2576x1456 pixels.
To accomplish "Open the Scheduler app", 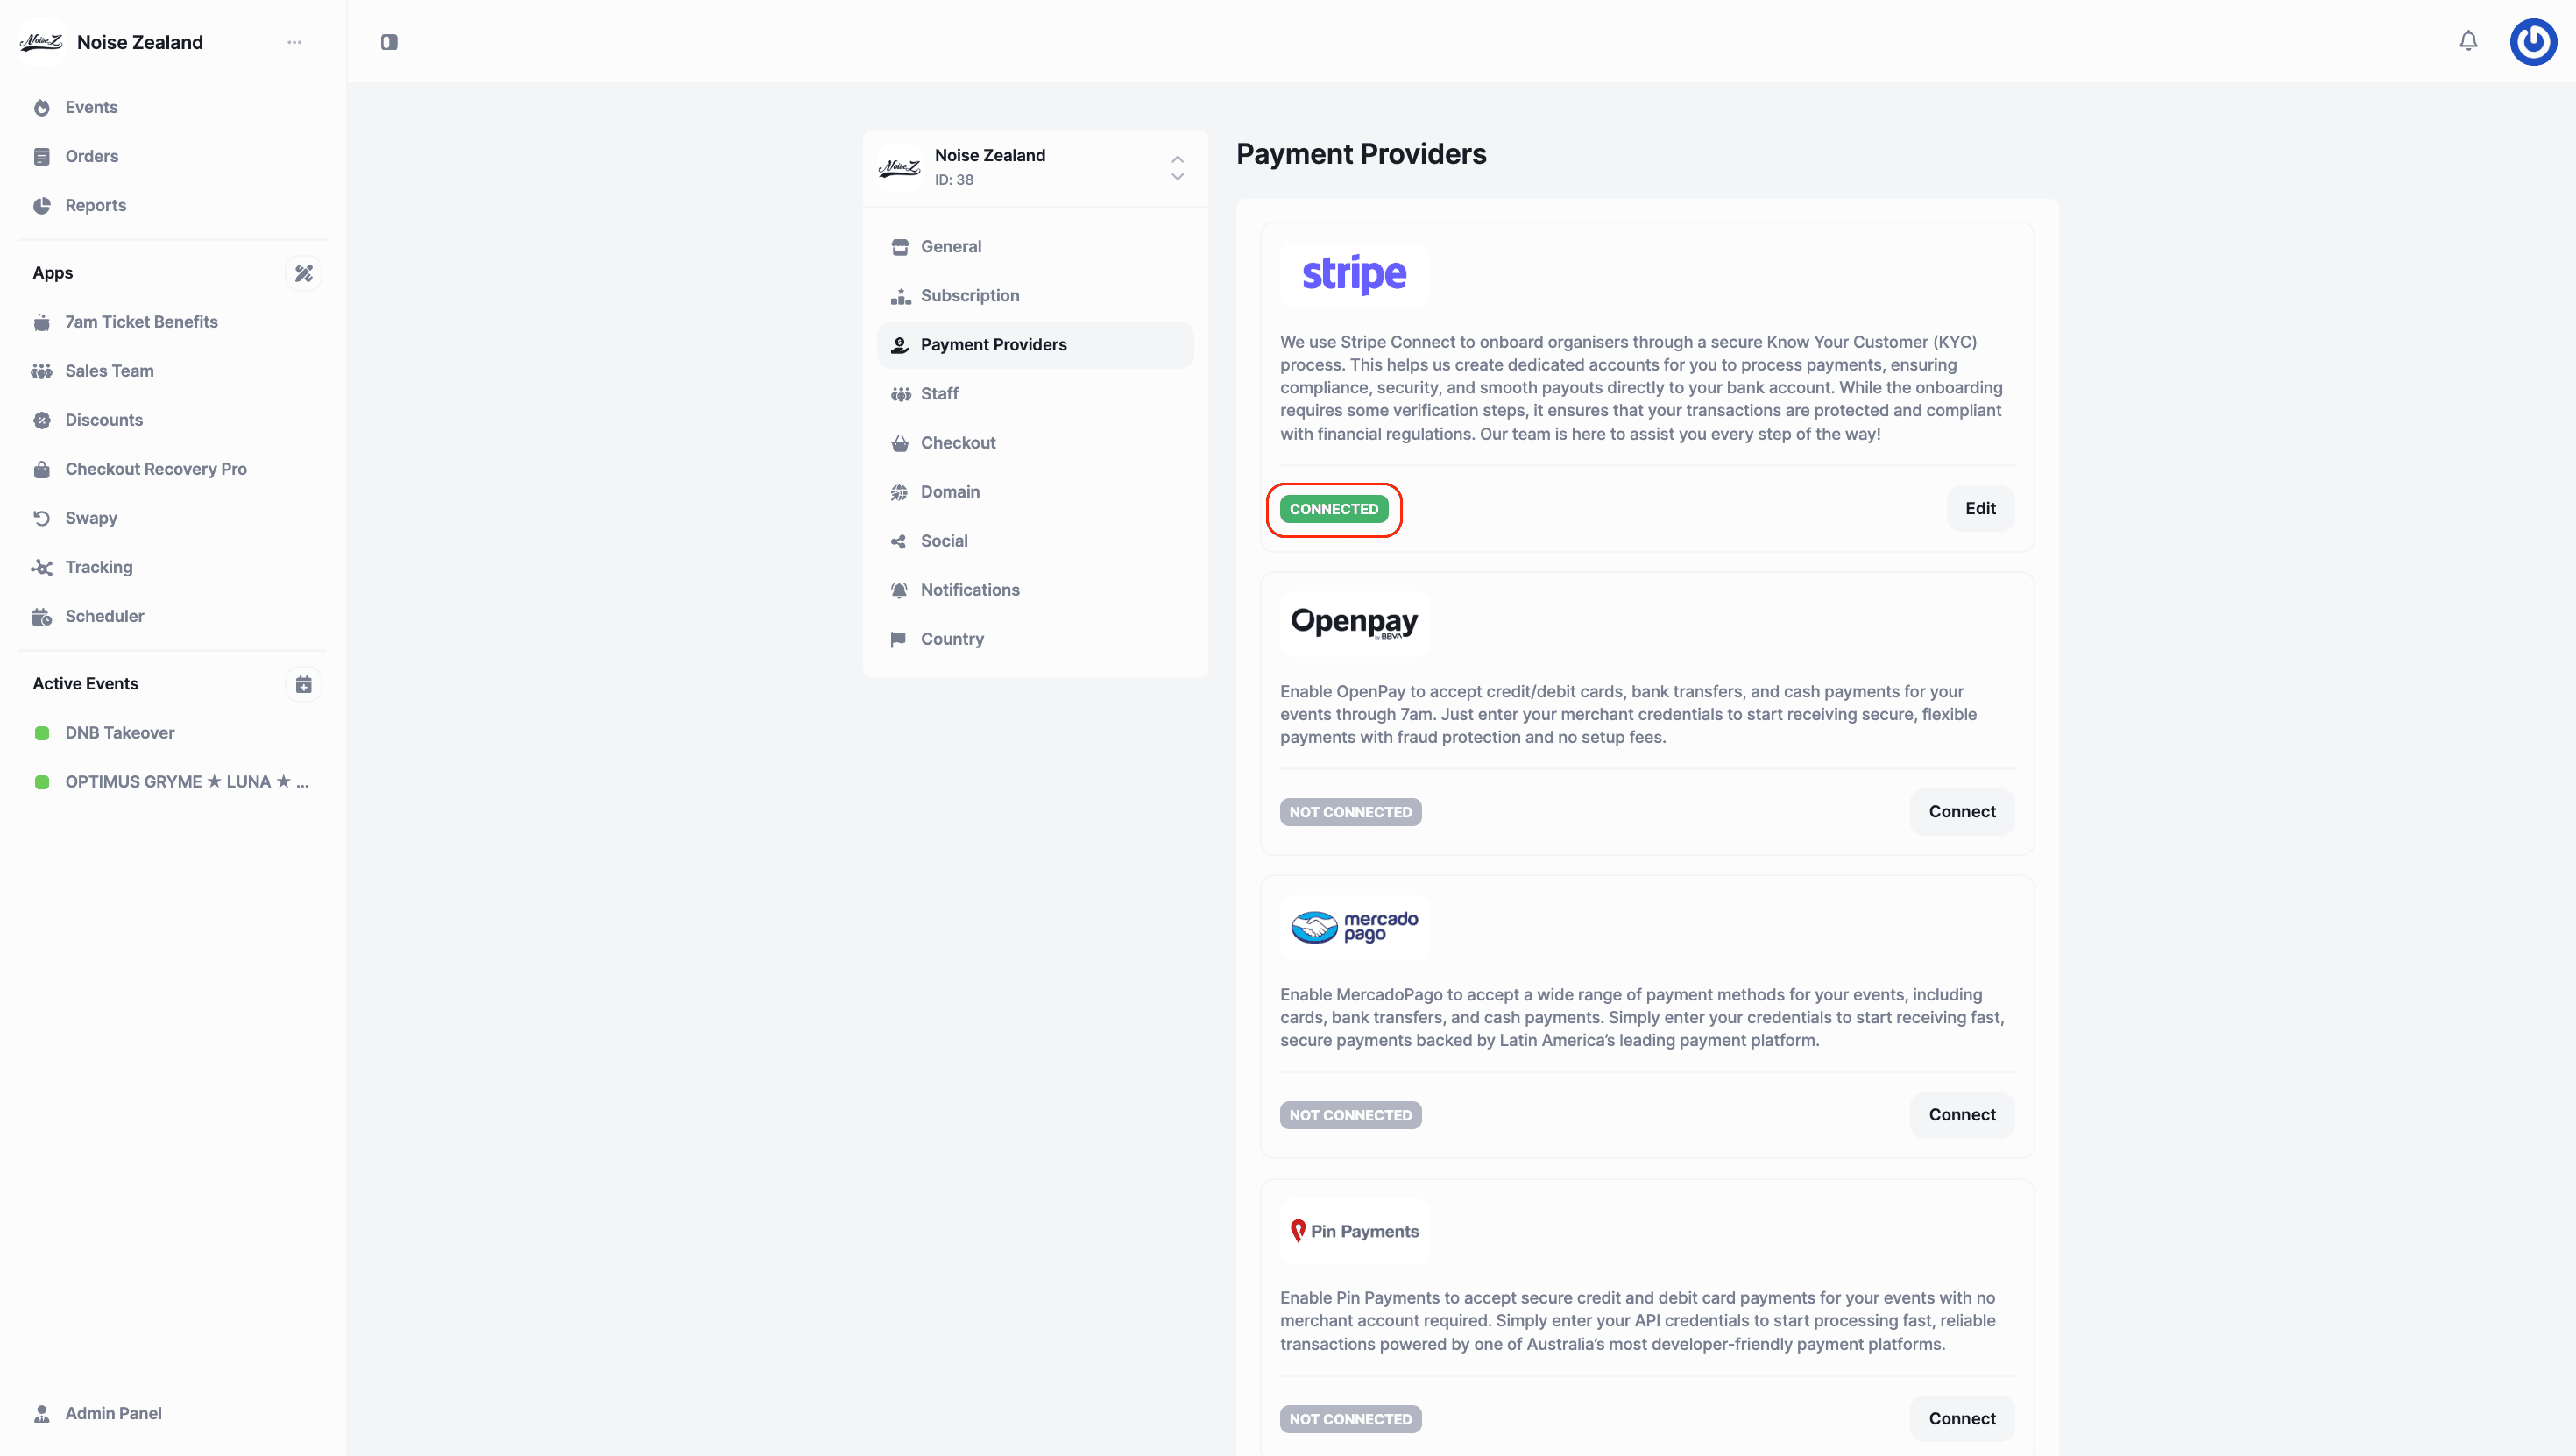I will pyautogui.click(x=104, y=616).
